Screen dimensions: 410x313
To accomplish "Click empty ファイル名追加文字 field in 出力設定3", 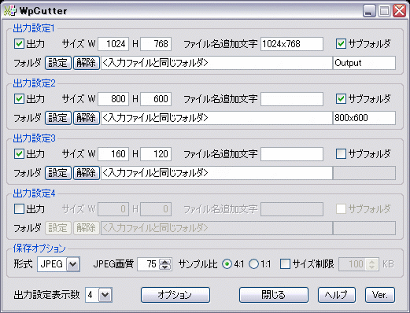I will tap(292, 154).
